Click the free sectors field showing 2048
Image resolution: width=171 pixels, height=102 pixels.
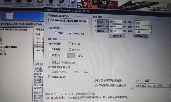[139, 80]
